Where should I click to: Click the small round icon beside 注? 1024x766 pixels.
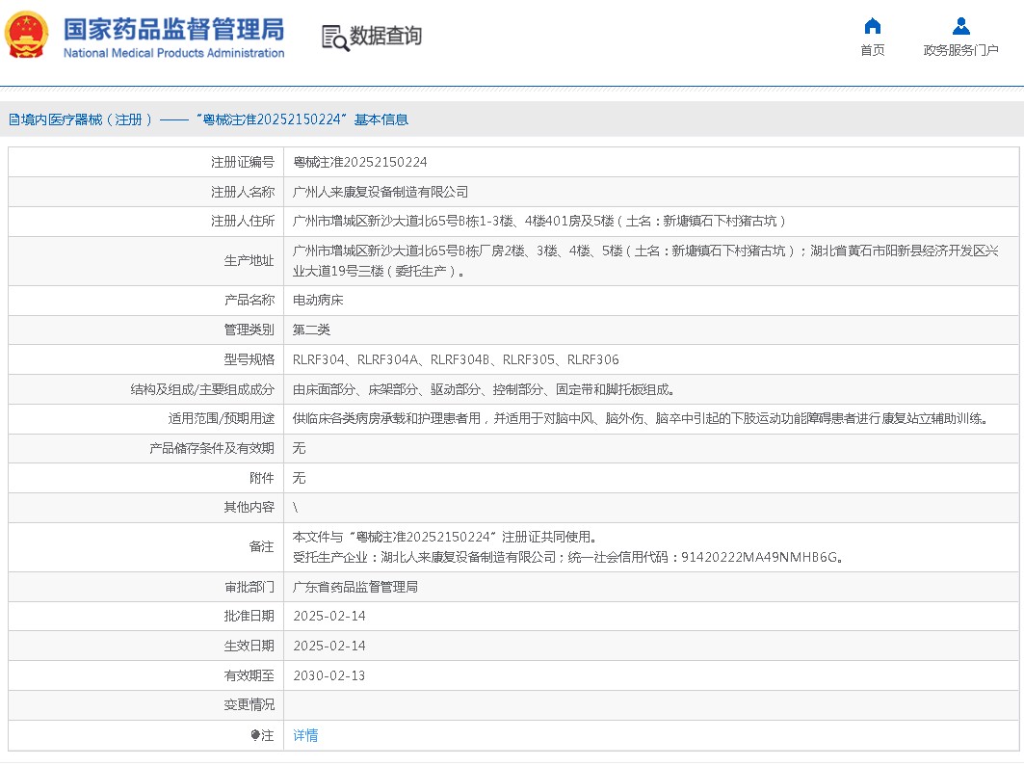click(255, 735)
